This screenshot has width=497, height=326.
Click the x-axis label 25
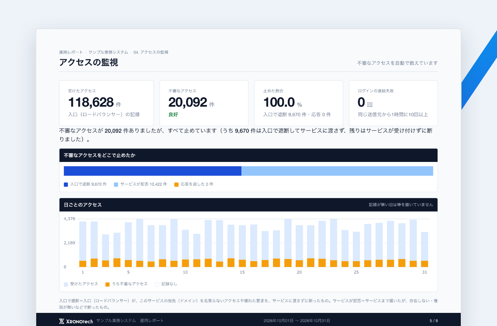356,272
